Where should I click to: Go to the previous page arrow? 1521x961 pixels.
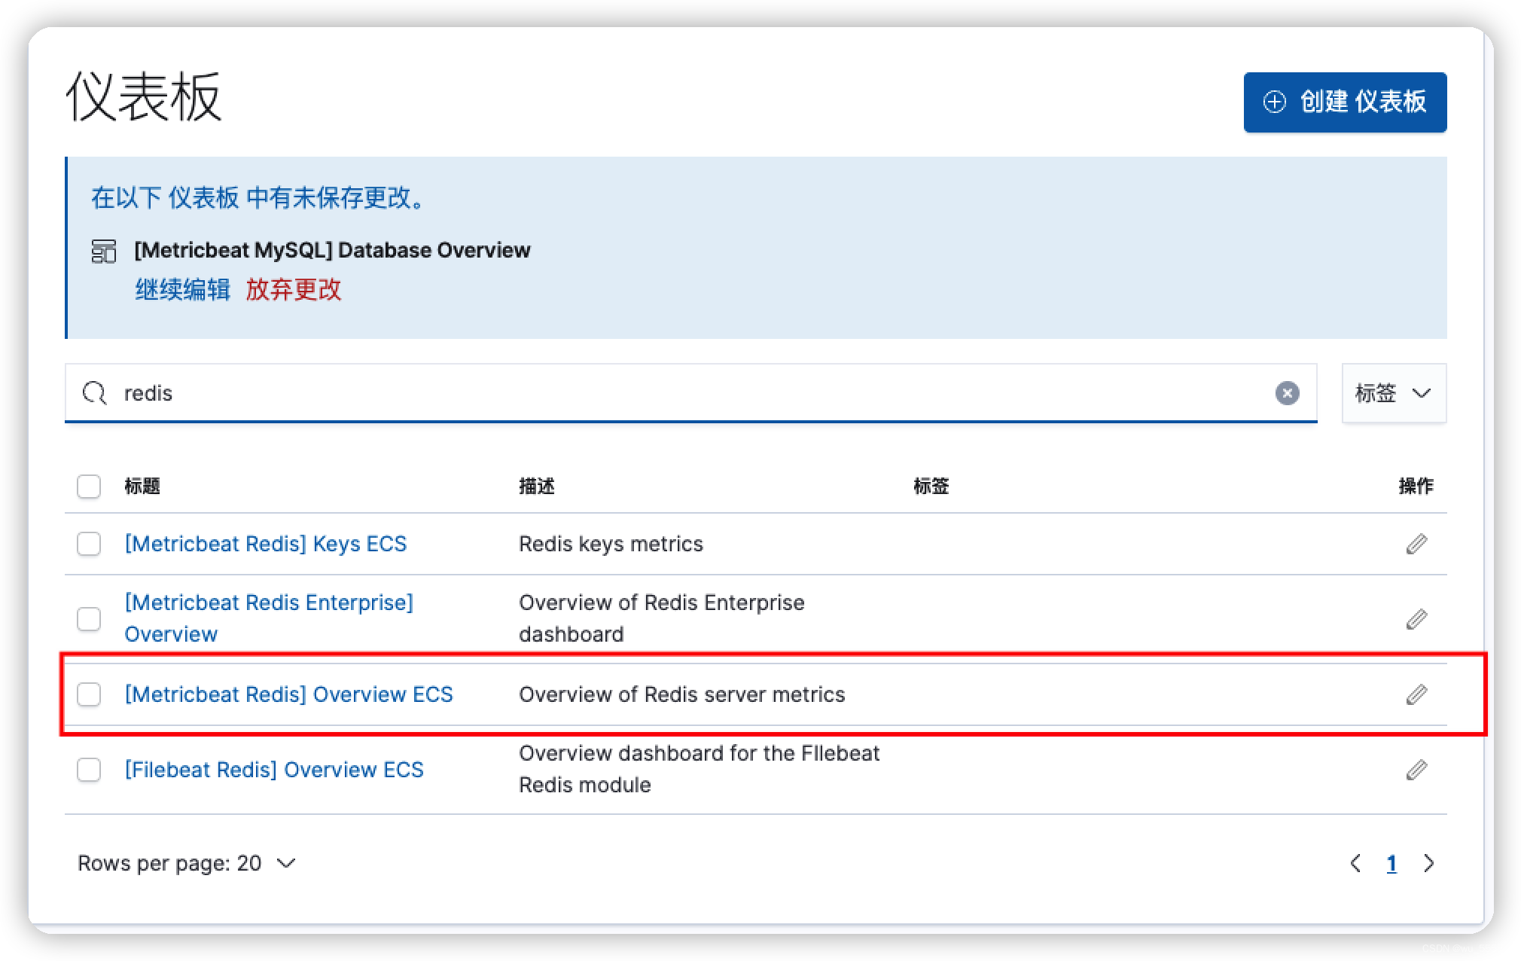[1355, 863]
